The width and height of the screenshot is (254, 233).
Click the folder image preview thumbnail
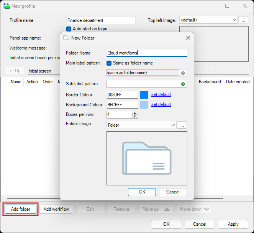pos(147,159)
